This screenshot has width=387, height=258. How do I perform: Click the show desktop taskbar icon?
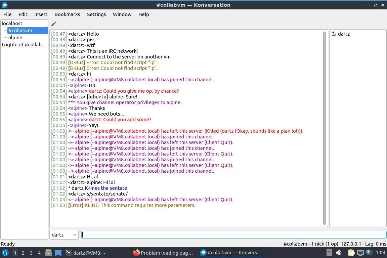pos(58,253)
